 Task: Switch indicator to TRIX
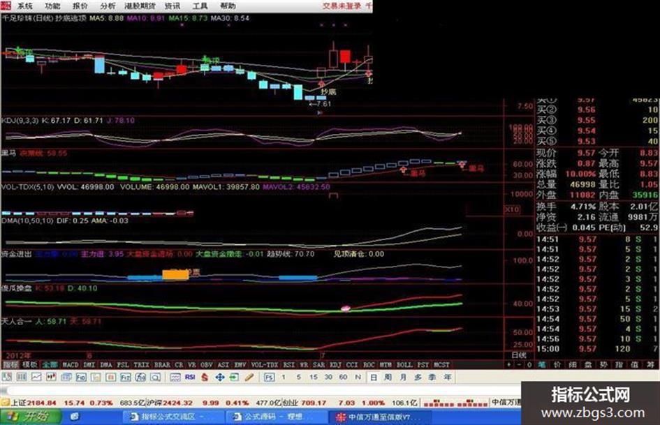(141, 364)
